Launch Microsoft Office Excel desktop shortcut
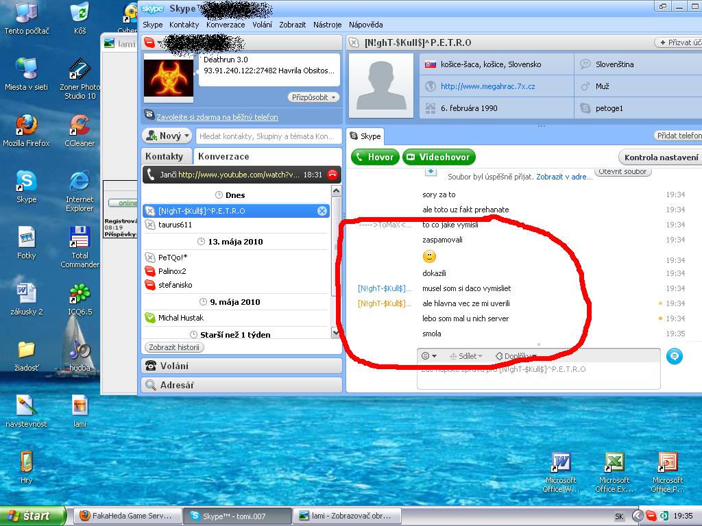This screenshot has width=702, height=526. 614,473
